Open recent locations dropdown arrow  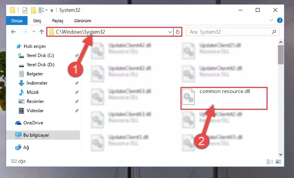pos(34,32)
